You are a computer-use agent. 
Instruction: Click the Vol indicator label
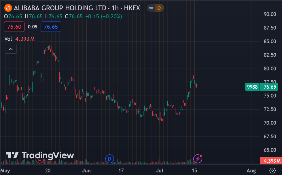8,39
